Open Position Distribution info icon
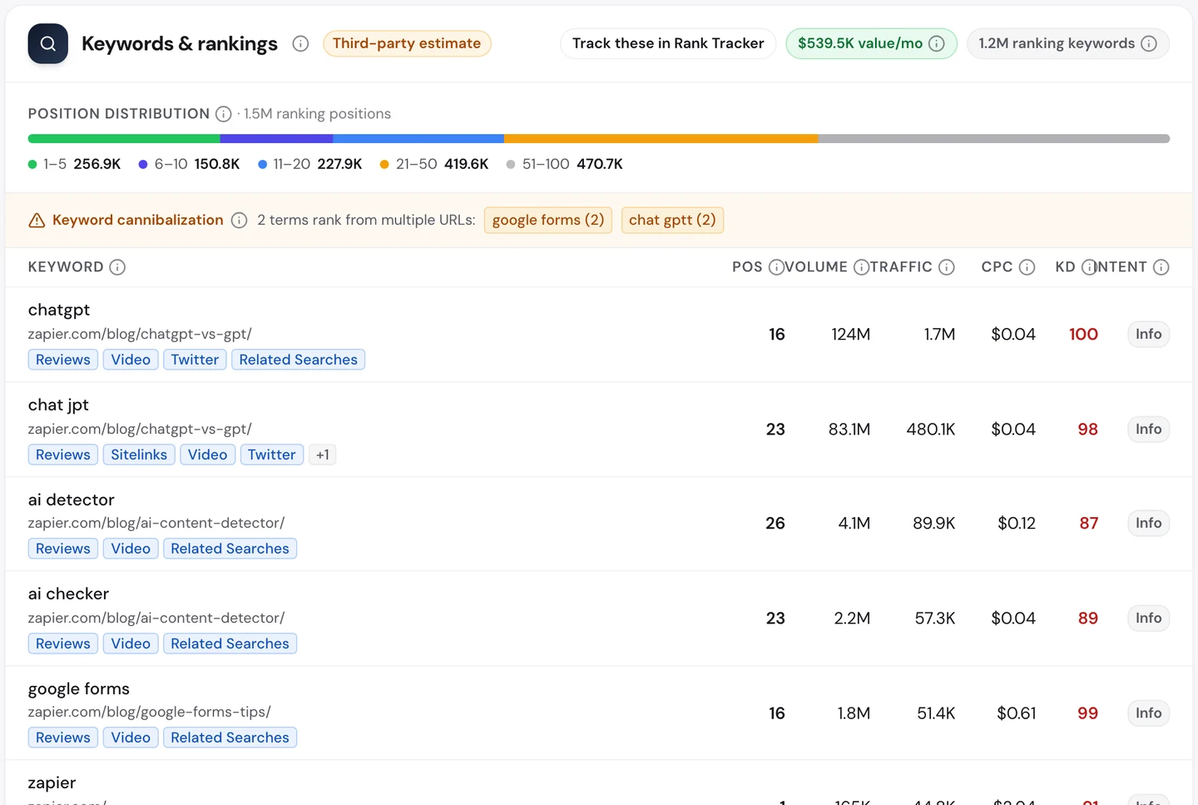Image resolution: width=1198 pixels, height=805 pixels. 223,114
